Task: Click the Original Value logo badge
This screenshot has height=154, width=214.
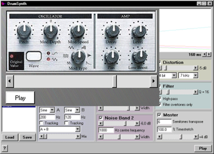Action: click(16, 61)
